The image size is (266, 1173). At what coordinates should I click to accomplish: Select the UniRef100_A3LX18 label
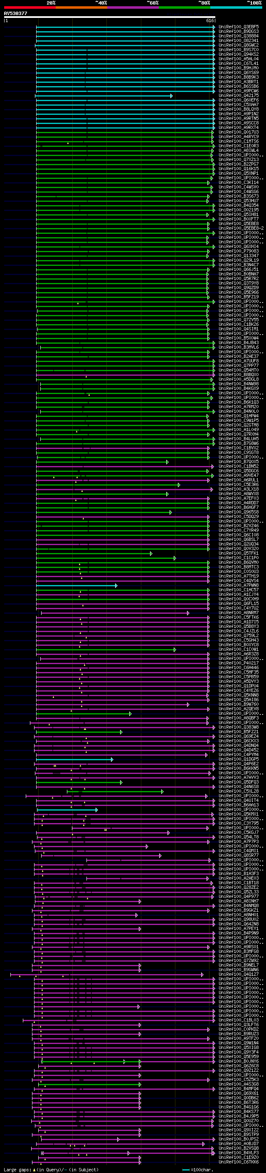[x=239, y=489]
